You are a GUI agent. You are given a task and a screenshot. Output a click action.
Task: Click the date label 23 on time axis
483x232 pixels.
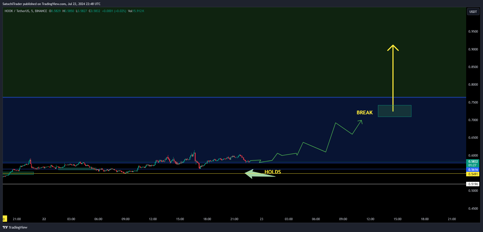pos(261,219)
